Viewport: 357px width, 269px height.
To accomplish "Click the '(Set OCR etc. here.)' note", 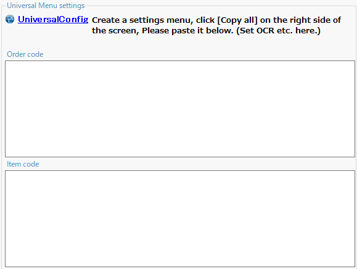I will (x=279, y=30).
